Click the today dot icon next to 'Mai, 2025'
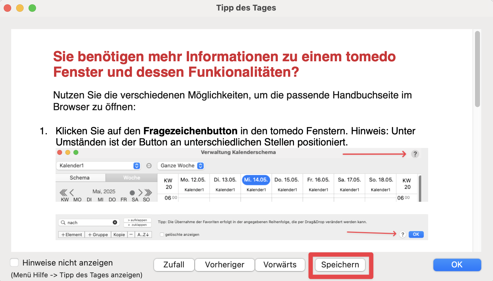Screen dimensions: 493x281 132,193
